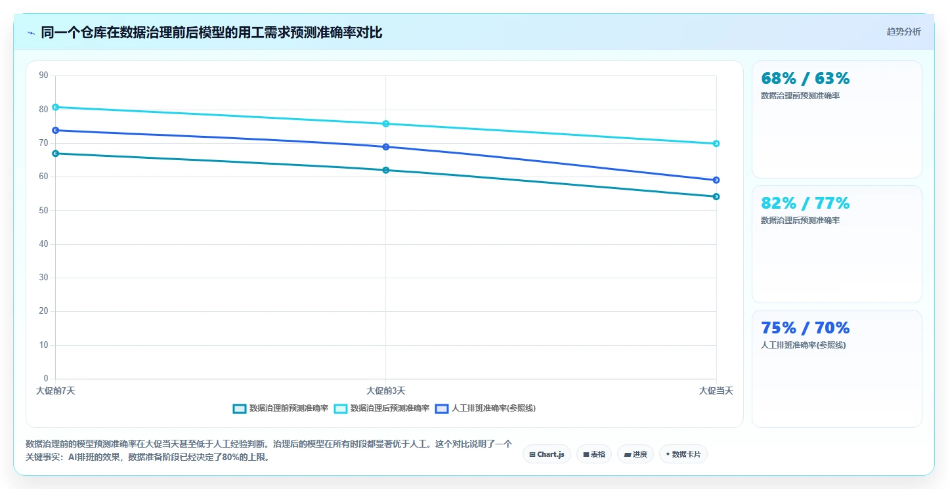Click the 人工排班 data point at 大促前7天
Image resolution: width=948 pixels, height=489 pixels.
click(56, 131)
